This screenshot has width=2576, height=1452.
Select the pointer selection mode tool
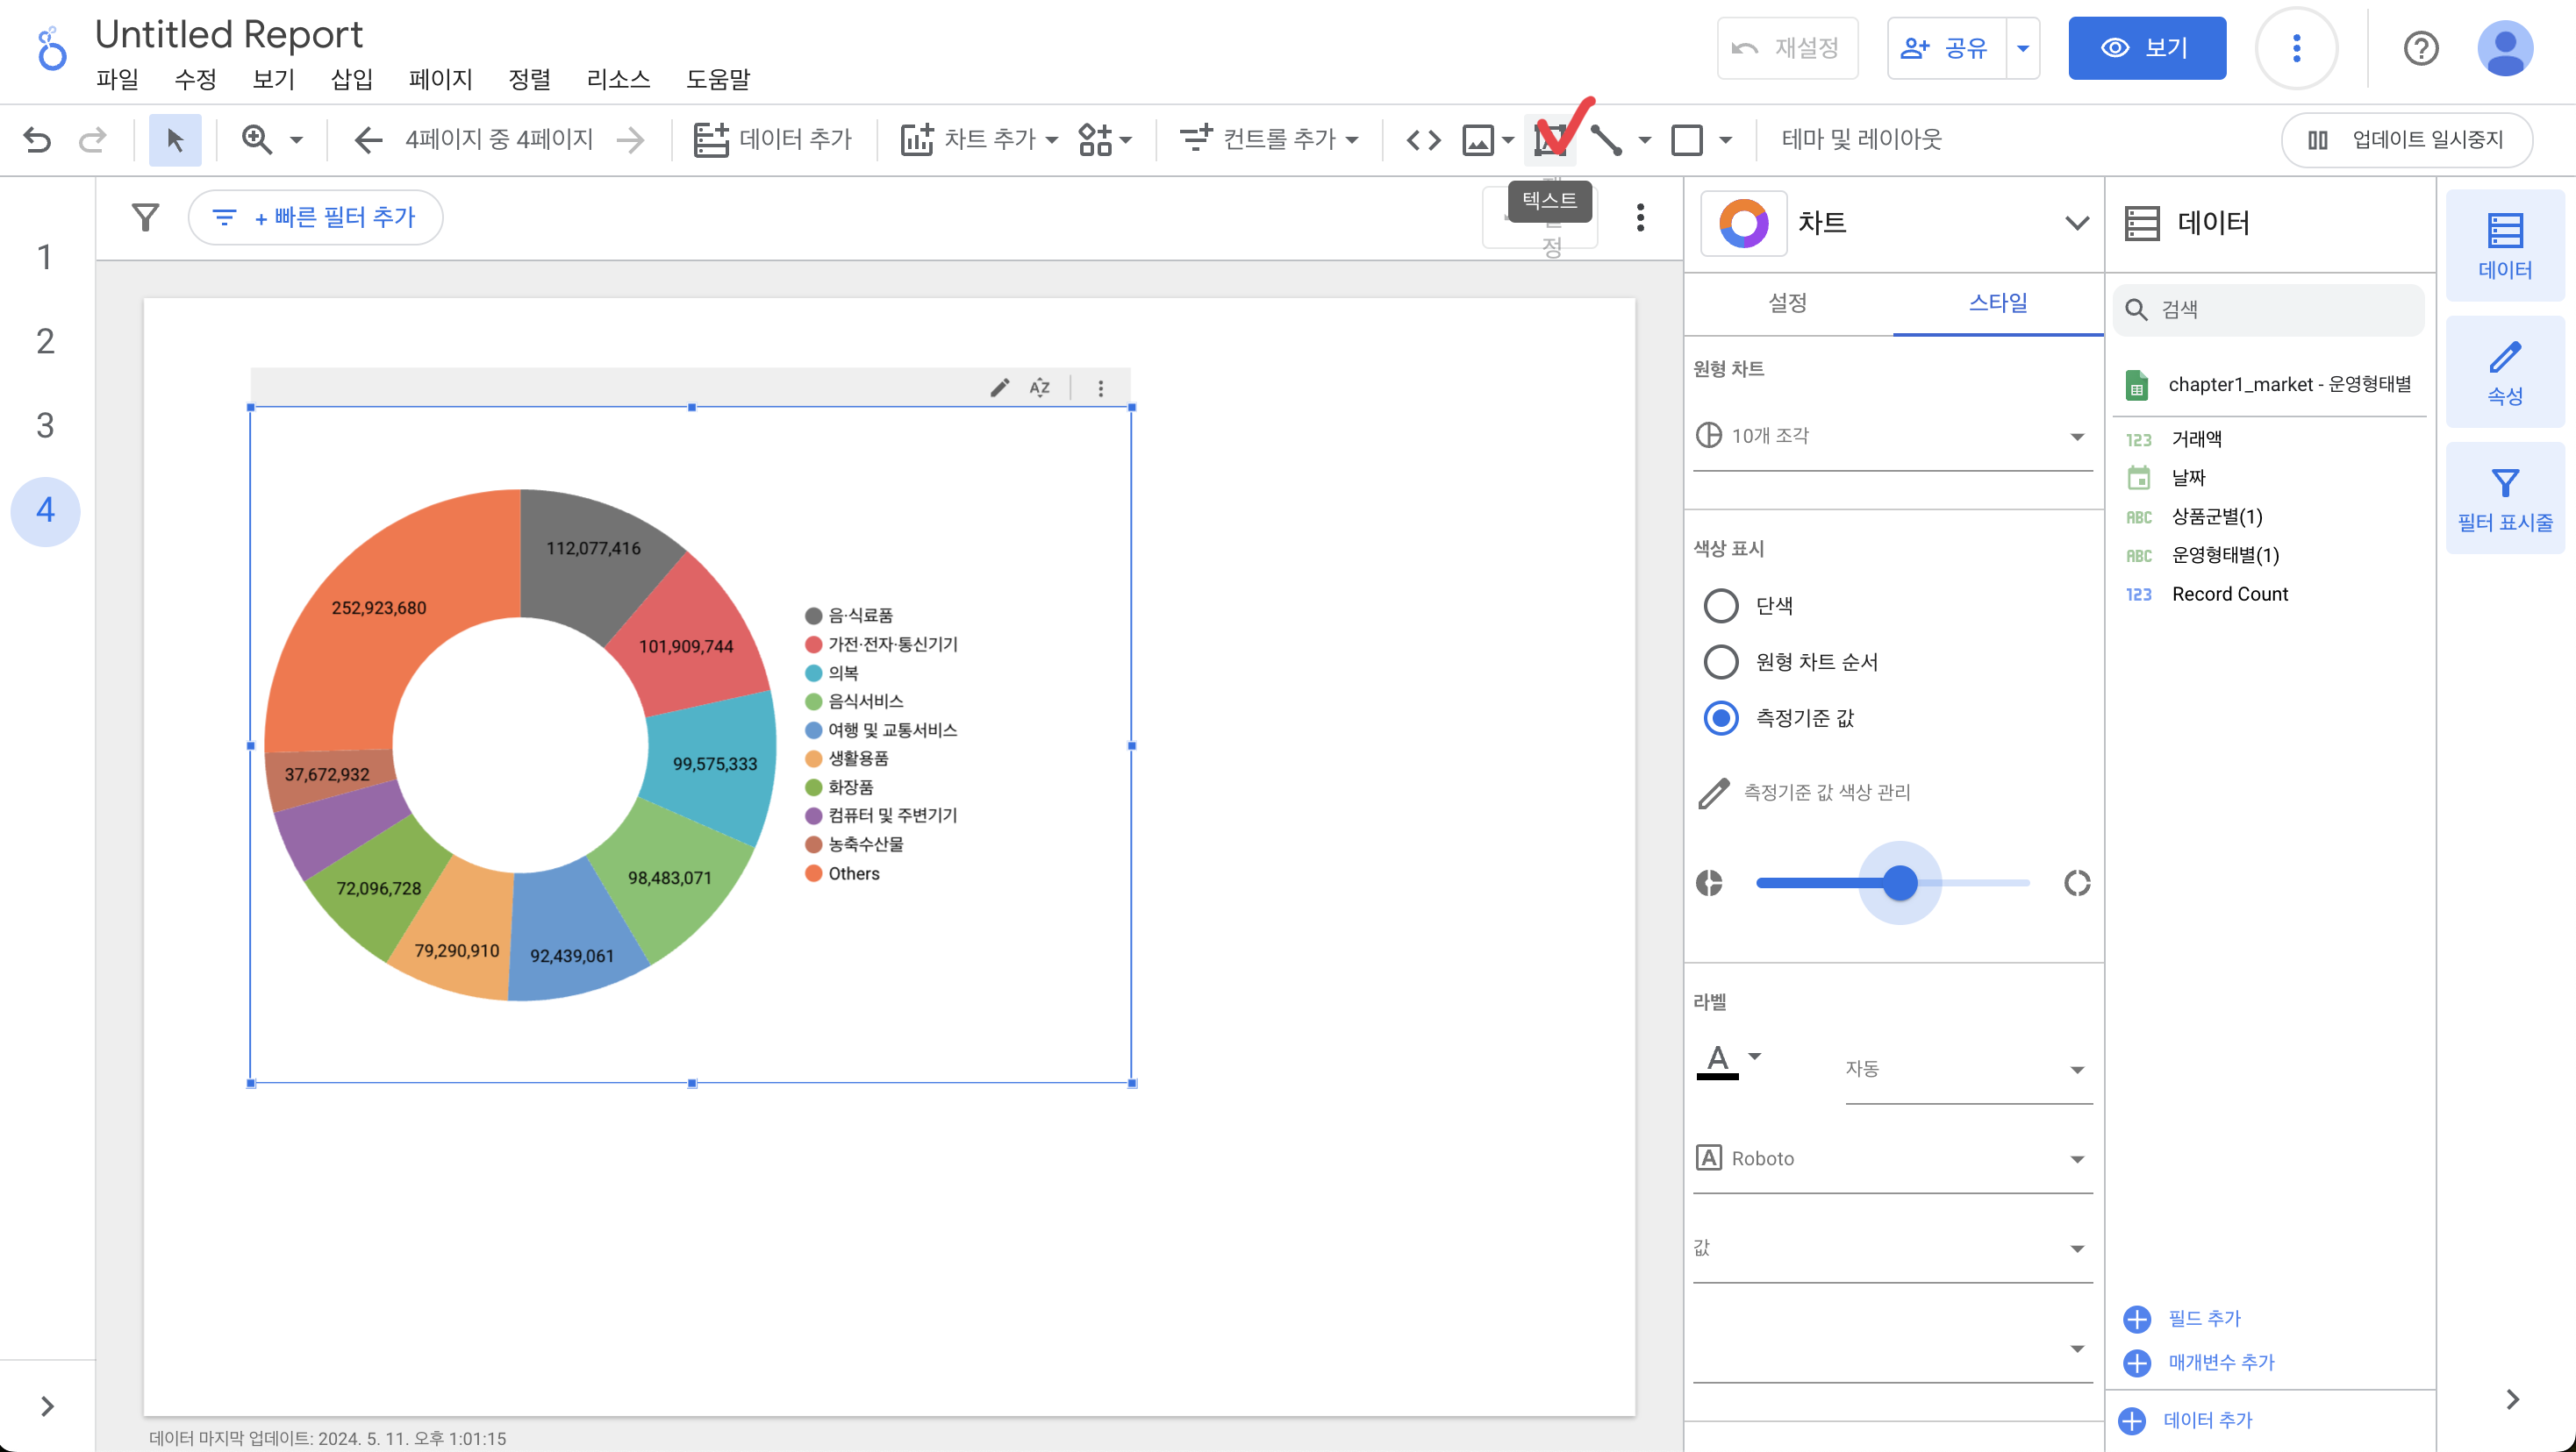point(175,140)
